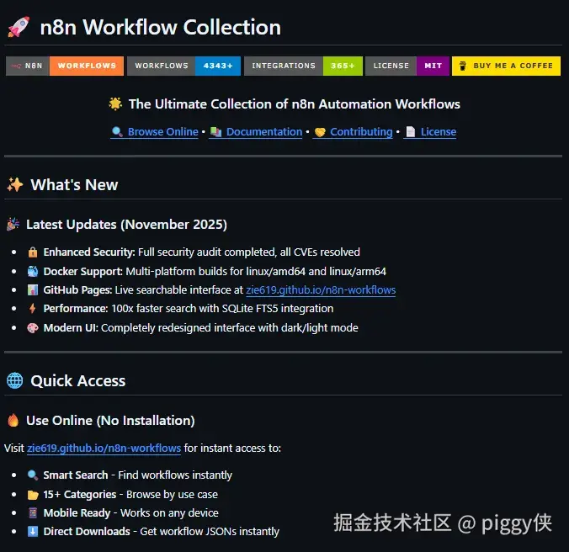Image resolution: width=569 pixels, height=552 pixels.
Task: Click the 15+ Categories text
Action: pyautogui.click(x=80, y=494)
